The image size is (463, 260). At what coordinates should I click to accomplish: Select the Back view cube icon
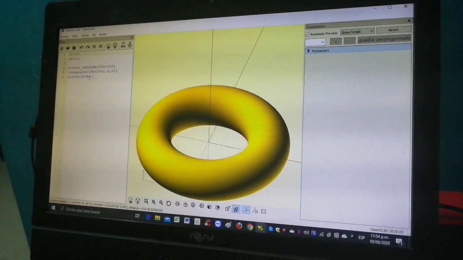(217, 207)
